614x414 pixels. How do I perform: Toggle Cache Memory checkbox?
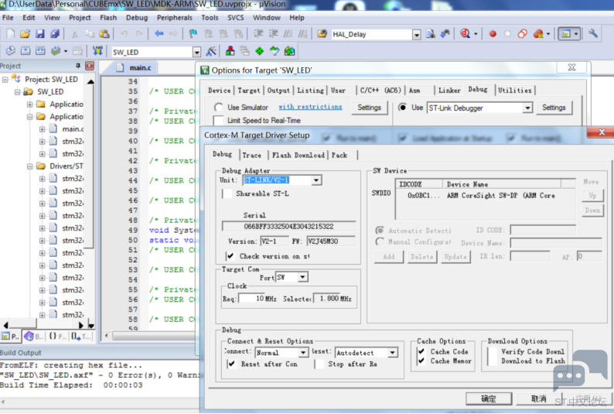tap(421, 361)
